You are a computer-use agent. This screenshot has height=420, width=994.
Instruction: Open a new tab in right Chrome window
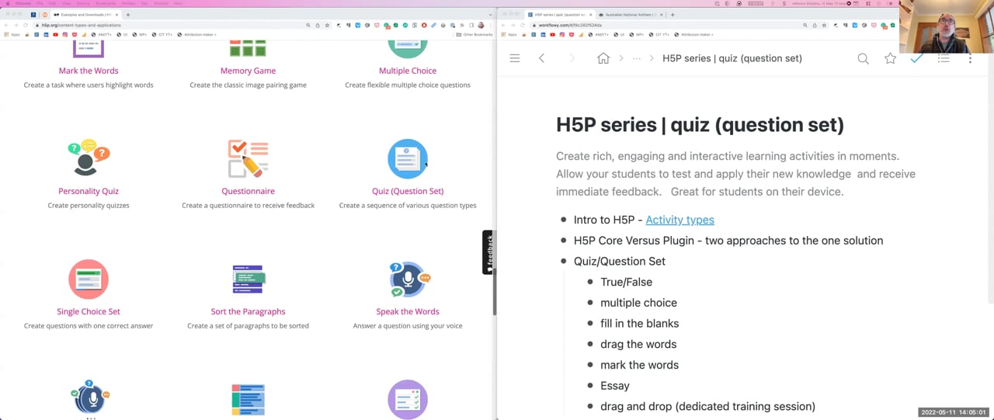pos(673,15)
